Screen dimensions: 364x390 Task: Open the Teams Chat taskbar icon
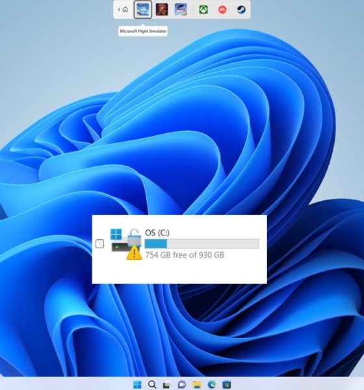182,385
